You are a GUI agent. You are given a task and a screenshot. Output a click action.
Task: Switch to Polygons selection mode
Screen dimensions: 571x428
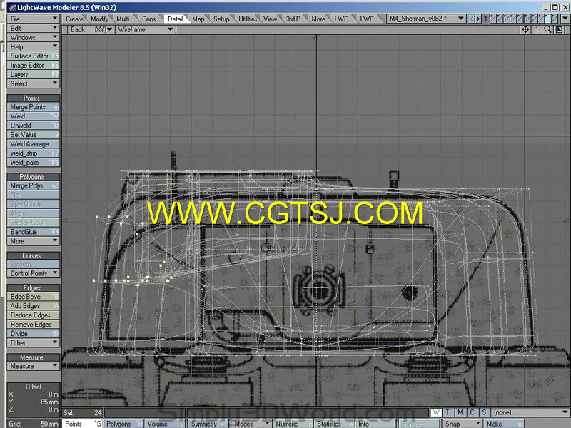click(x=124, y=424)
